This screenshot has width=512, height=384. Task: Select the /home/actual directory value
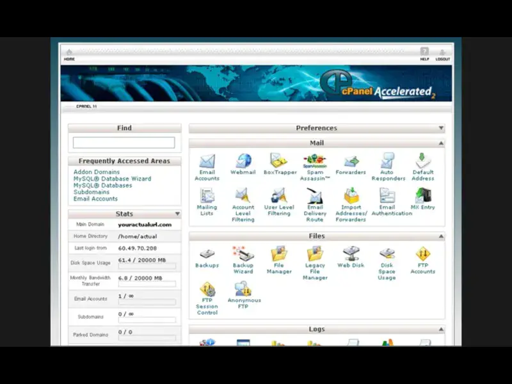pos(138,236)
